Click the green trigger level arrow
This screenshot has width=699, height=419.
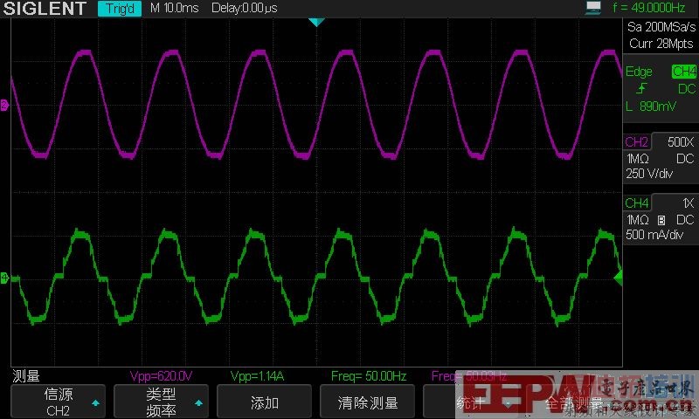point(618,278)
